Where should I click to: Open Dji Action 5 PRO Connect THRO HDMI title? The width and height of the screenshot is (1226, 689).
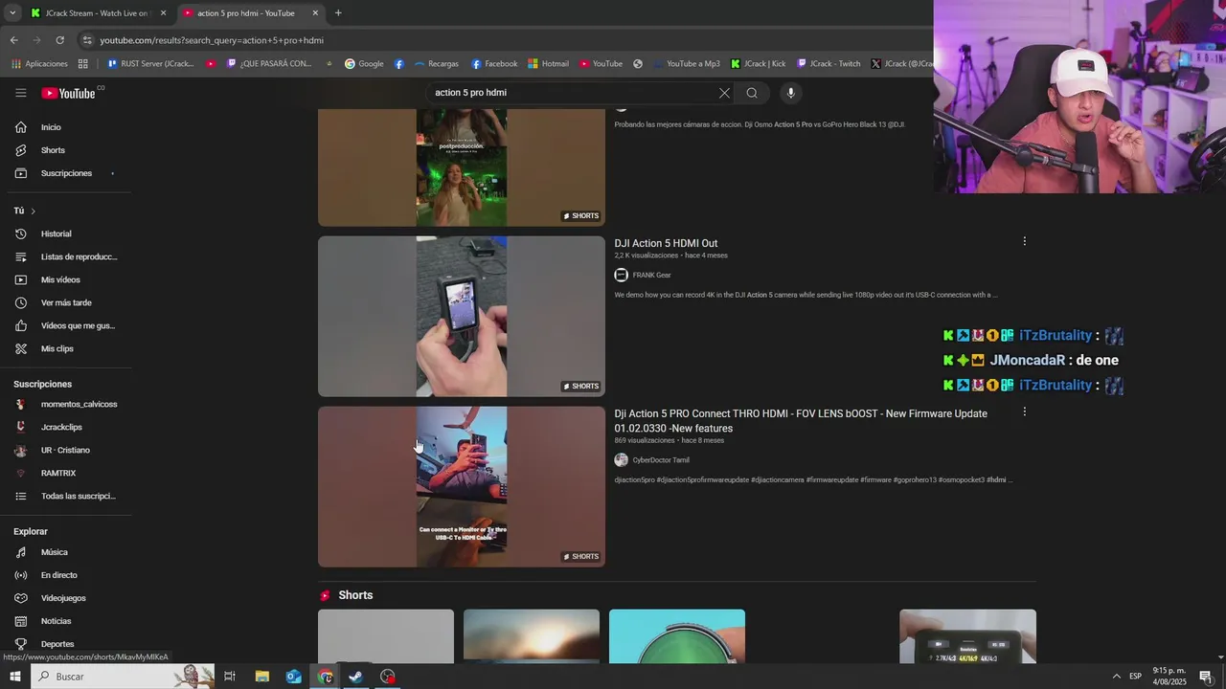click(801, 421)
